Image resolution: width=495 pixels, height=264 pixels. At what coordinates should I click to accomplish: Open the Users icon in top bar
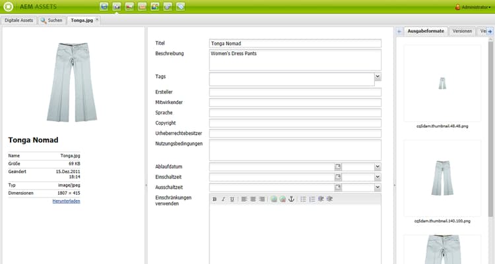[154, 7]
